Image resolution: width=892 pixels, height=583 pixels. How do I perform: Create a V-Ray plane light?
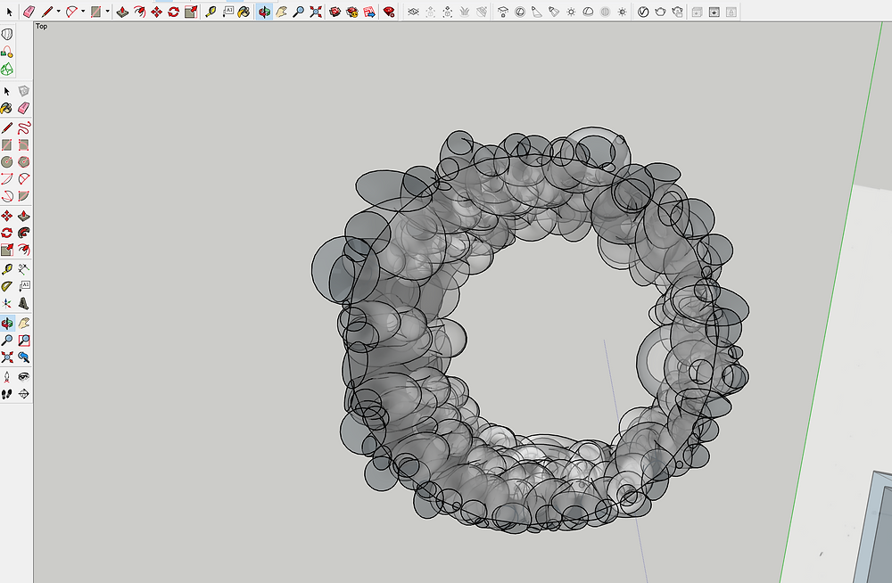pos(503,12)
